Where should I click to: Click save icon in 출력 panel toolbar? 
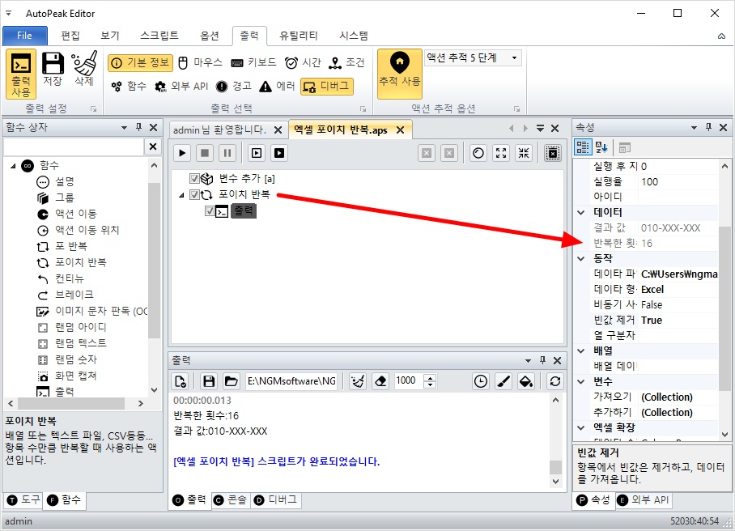(x=209, y=381)
